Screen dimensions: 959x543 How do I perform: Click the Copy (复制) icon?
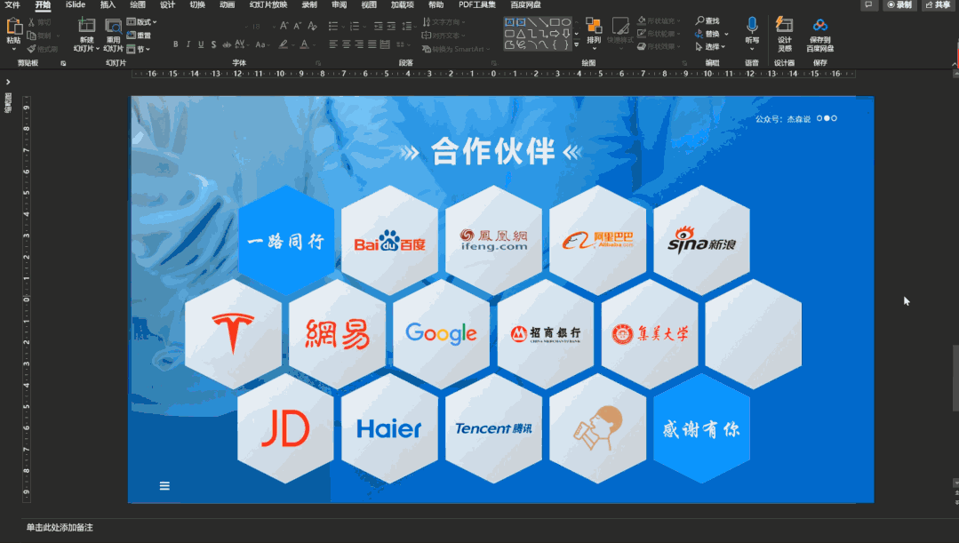[31, 36]
